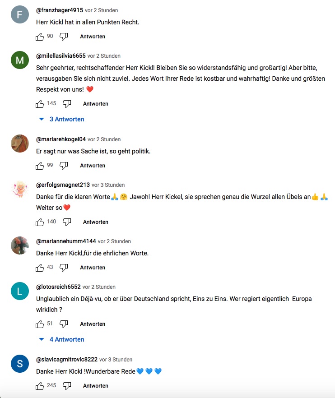The width and height of the screenshot is (335, 398).
Task: Like @lotosreich6552's Déjà-vu comment
Action: pyautogui.click(x=40, y=324)
